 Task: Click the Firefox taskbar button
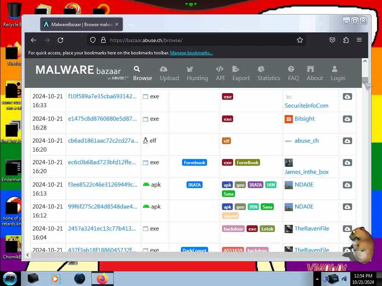pyautogui.click(x=102, y=279)
